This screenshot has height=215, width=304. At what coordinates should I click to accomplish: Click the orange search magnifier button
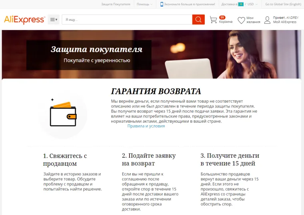(x=198, y=19)
